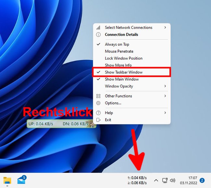Viewport: 211px width, 188px height.
Task: Click the exit door icon beside Exit
Action: pos(98,120)
